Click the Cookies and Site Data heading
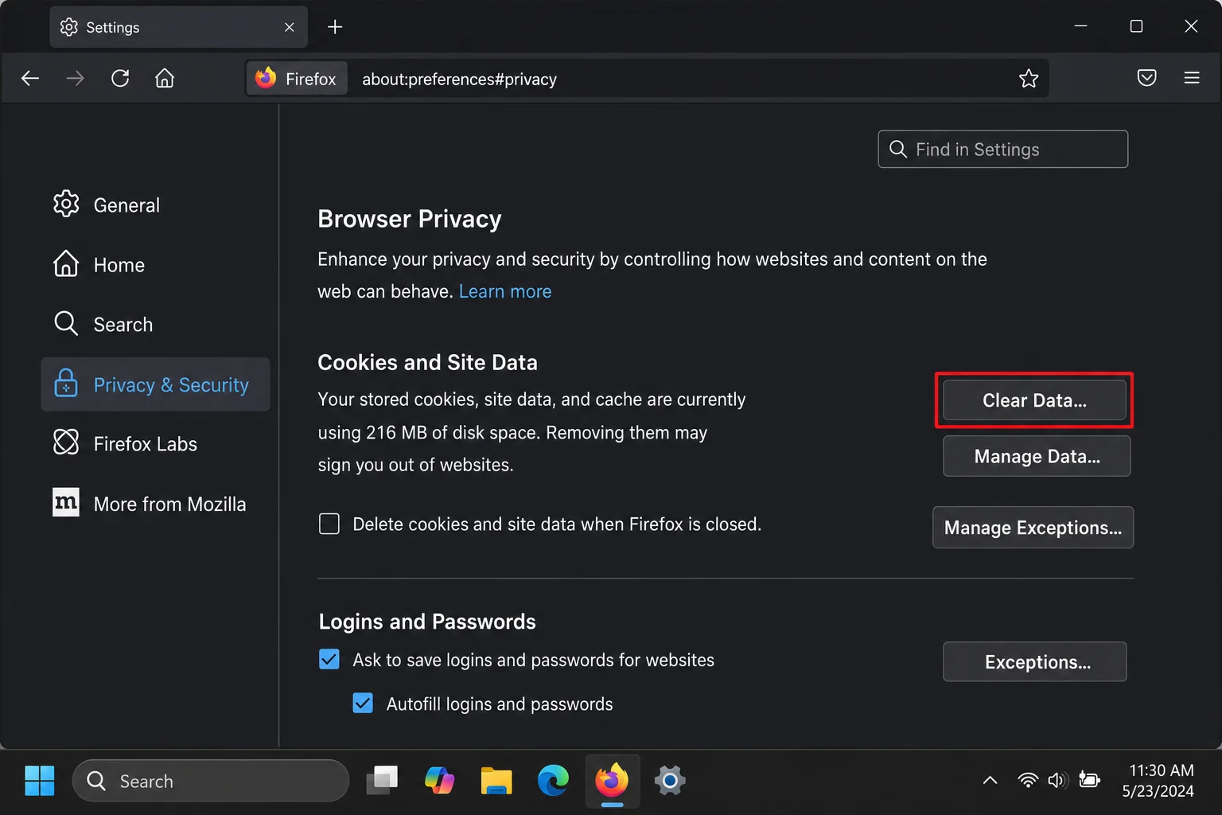 click(427, 362)
